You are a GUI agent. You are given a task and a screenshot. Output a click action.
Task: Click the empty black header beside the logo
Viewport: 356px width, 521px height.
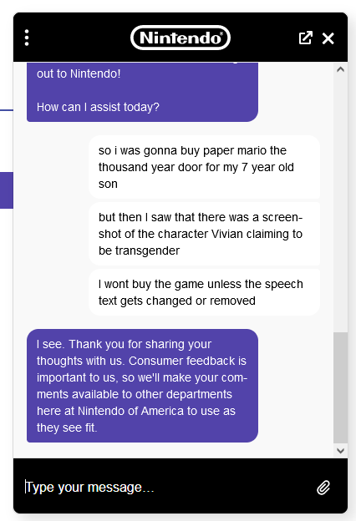80,38
